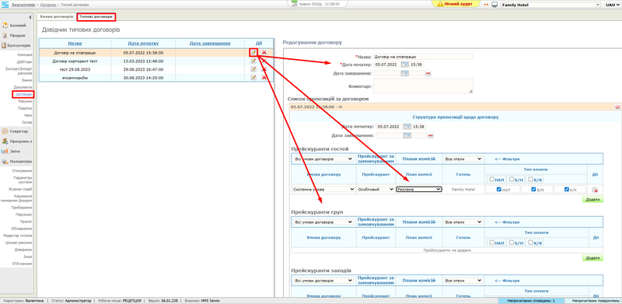Sort contracts by 'Назва' column

[x=75, y=44]
